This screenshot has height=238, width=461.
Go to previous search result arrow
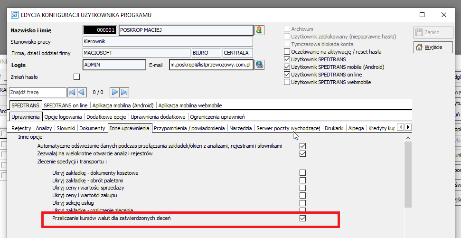(82, 92)
